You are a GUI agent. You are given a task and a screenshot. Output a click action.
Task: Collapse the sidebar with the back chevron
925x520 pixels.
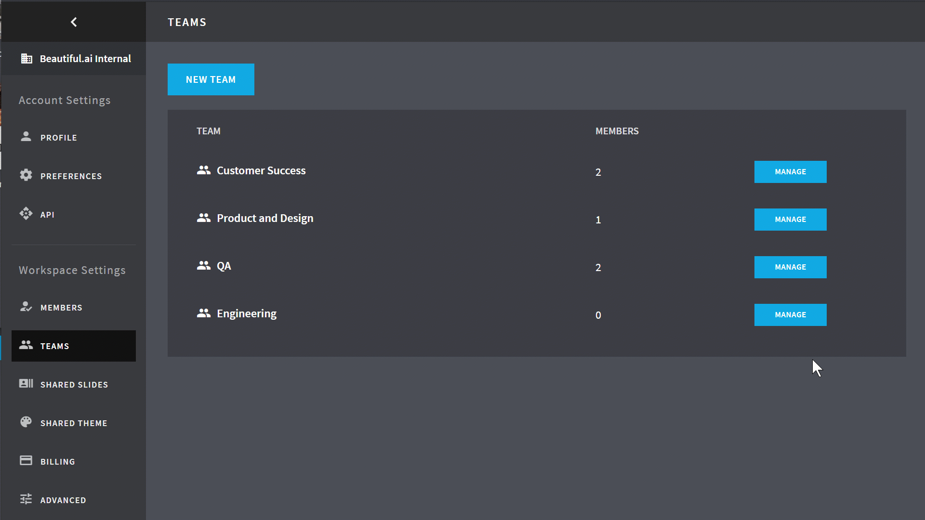[73, 22]
